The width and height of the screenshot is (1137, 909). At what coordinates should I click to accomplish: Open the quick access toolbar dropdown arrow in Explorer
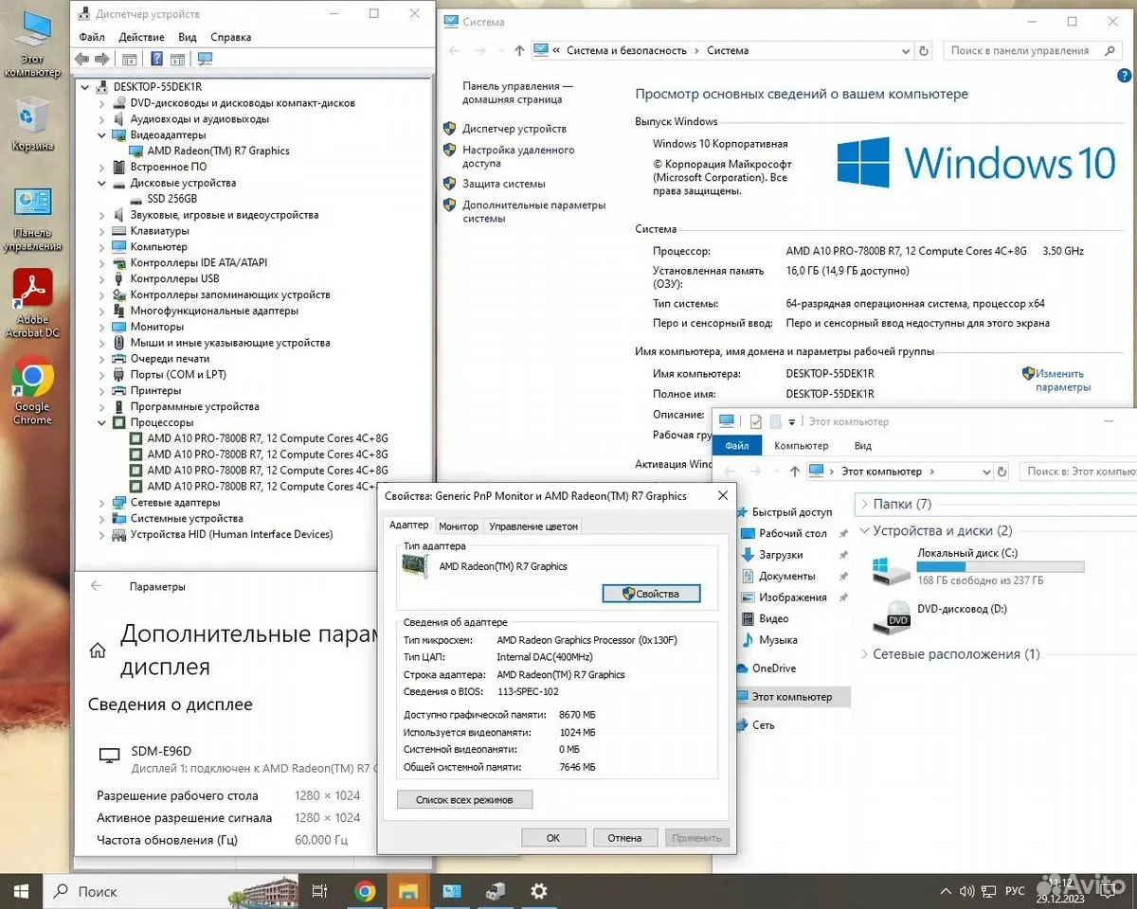tap(791, 422)
